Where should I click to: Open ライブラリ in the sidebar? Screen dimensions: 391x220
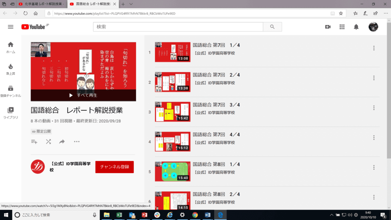click(10, 113)
